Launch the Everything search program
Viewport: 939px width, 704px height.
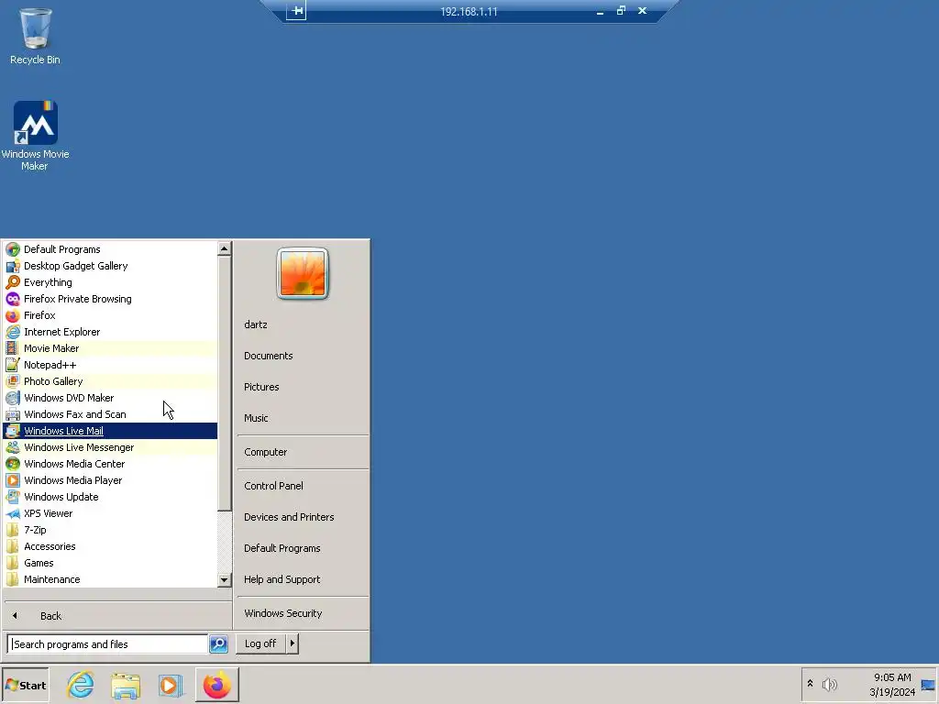(x=110, y=282)
